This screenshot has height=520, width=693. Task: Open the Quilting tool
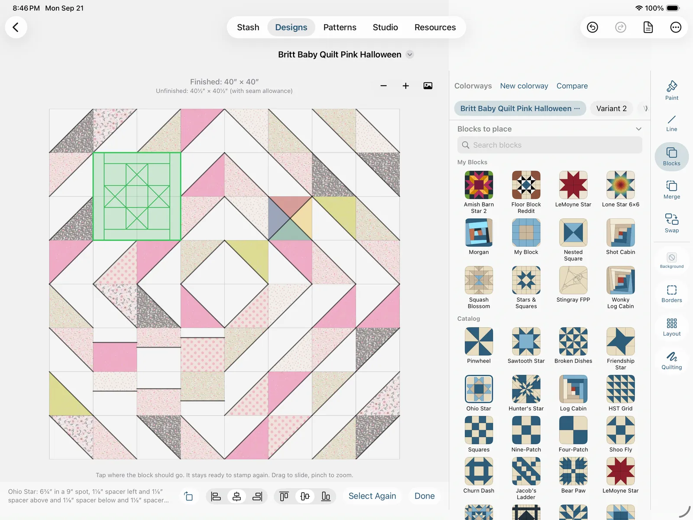tap(671, 361)
